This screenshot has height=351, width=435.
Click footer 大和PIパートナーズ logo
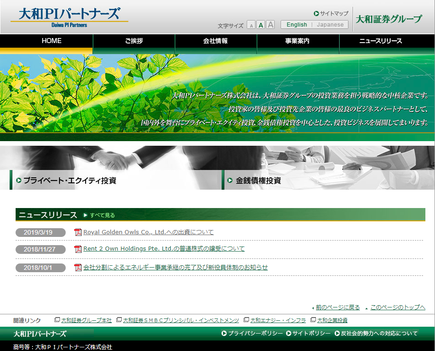coord(40,334)
